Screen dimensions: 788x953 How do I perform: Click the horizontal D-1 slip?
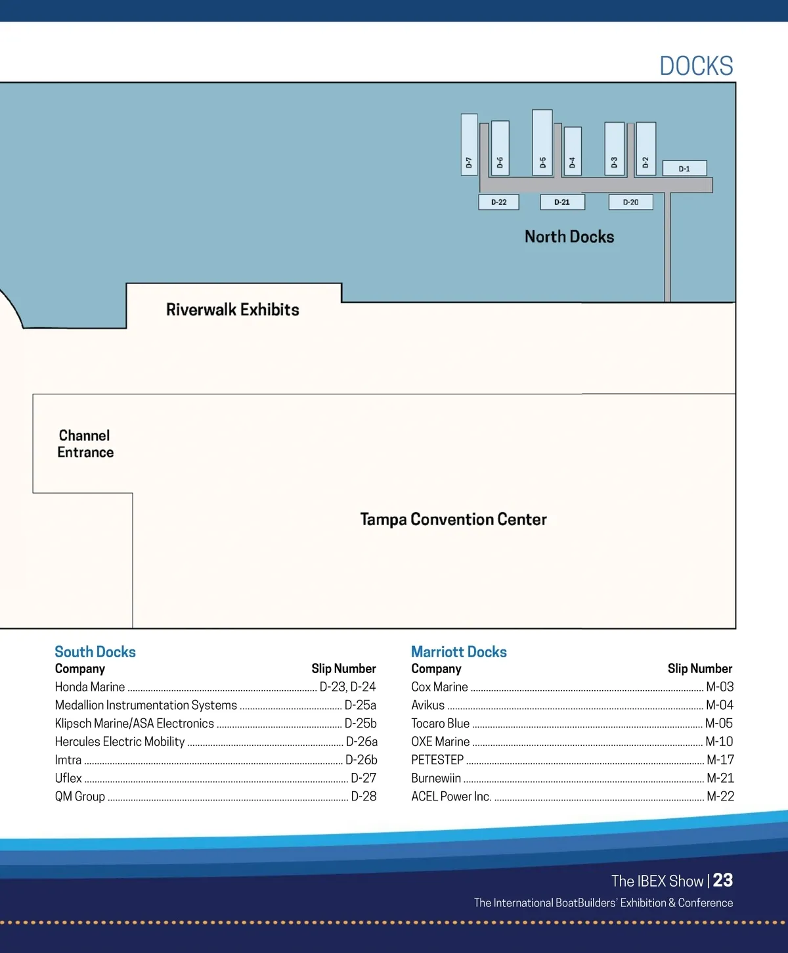(684, 168)
